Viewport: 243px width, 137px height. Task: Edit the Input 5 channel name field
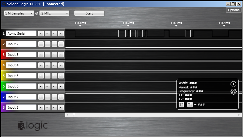(x=21, y=76)
